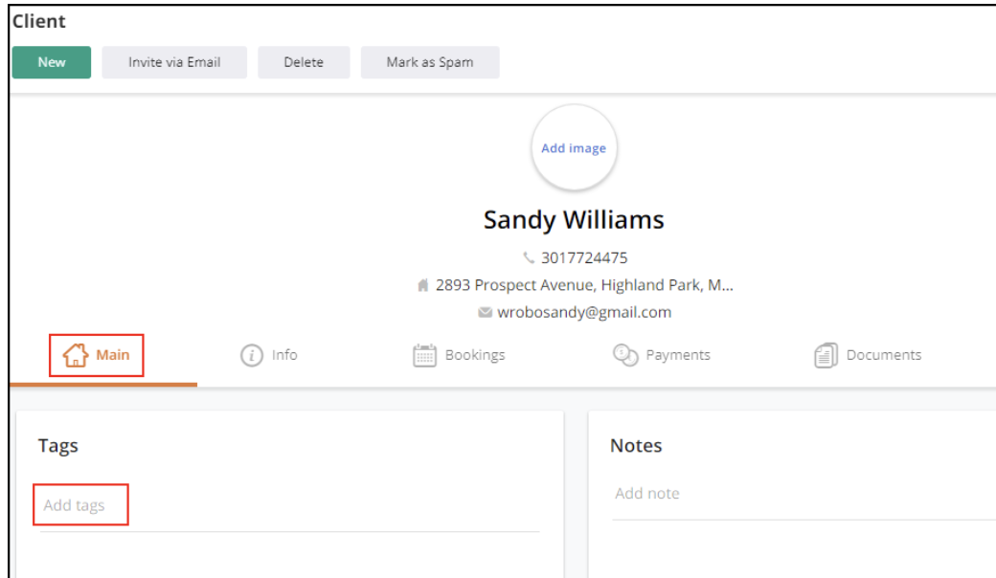The image size is (996, 578).
Task: Click the envelope icon beside the email
Action: [x=485, y=312]
